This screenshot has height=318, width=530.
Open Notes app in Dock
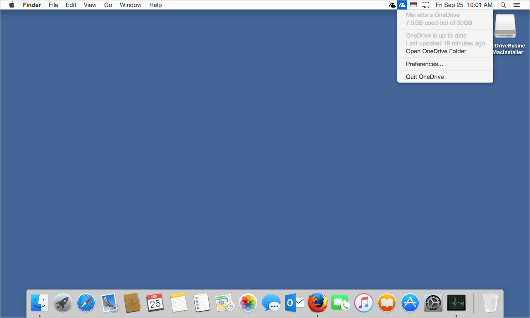(x=179, y=303)
